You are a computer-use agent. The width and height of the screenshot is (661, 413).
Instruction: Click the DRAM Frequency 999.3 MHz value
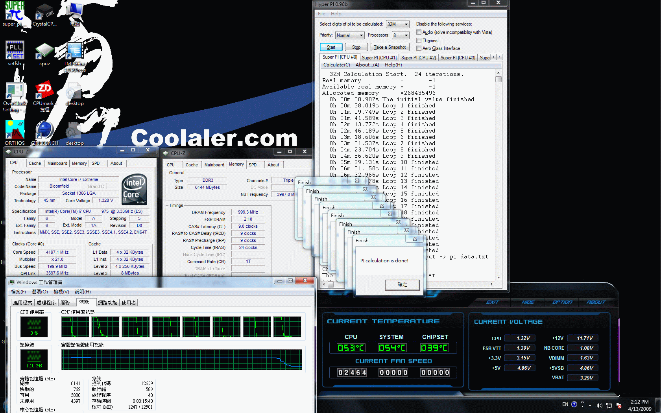[x=248, y=212]
